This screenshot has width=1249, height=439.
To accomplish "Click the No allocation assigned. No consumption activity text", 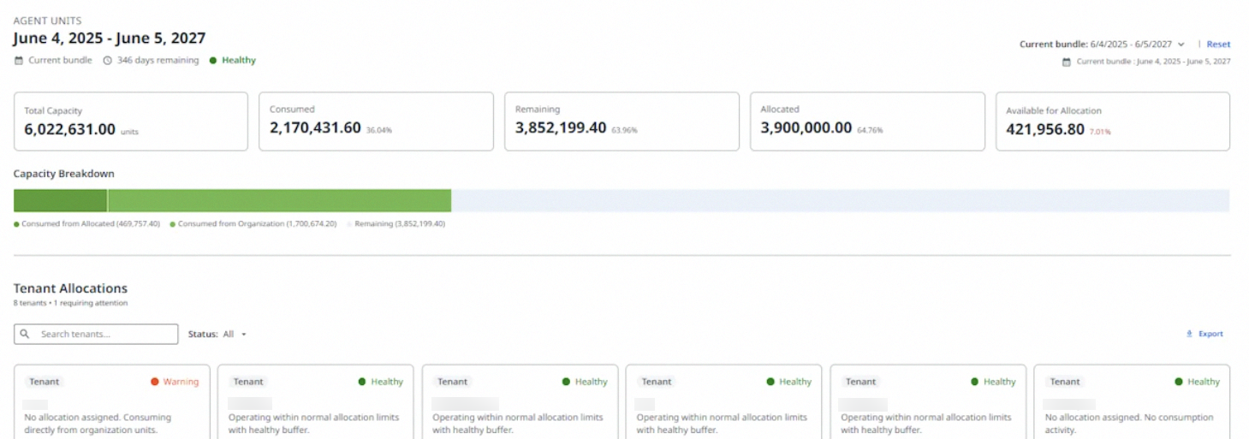I will [x=1129, y=424].
